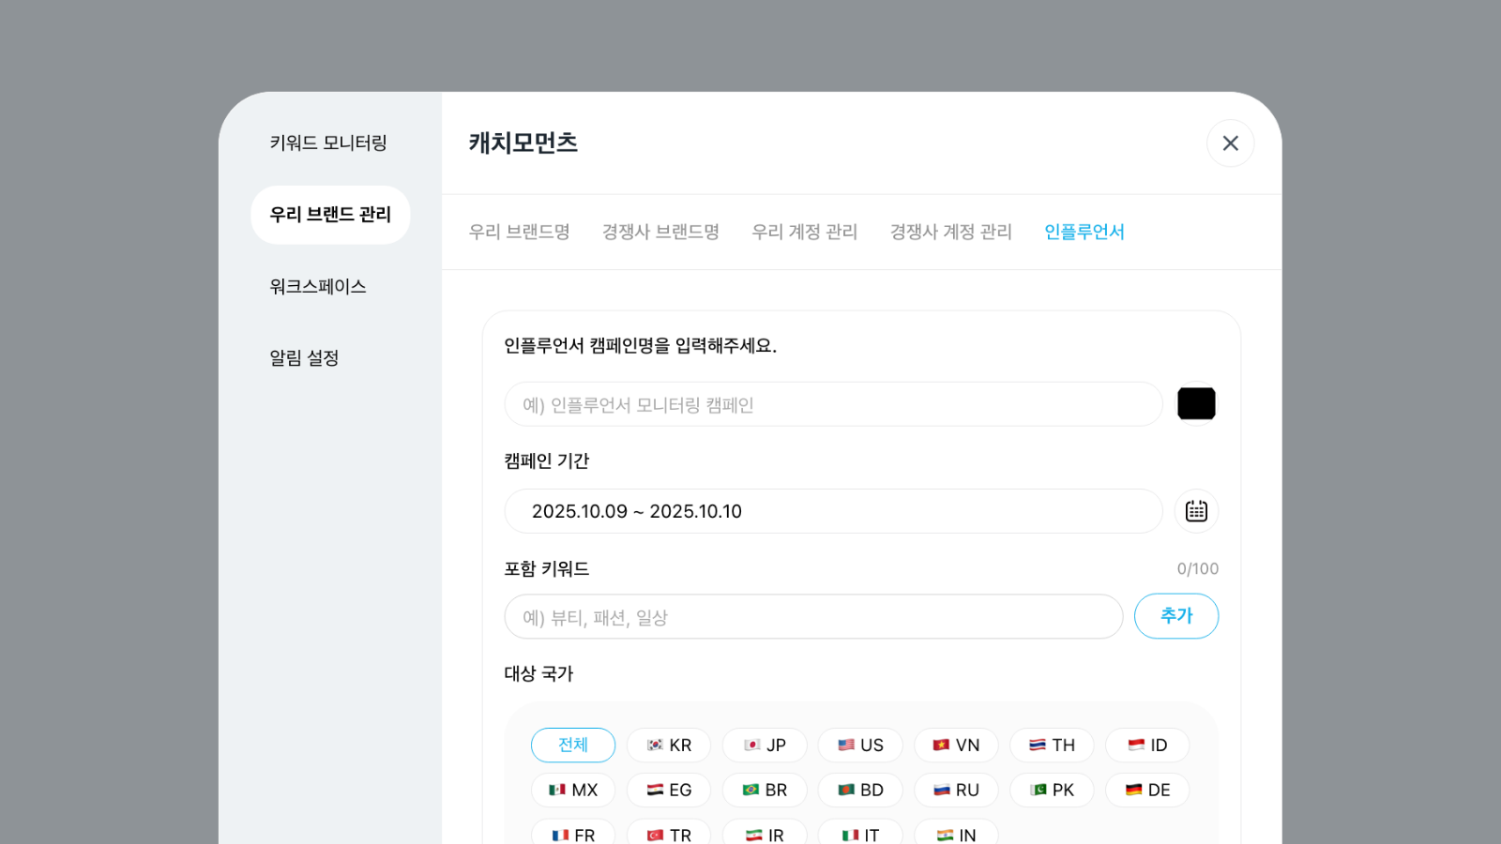Focus the 포함 키워드 input field

[x=813, y=617]
